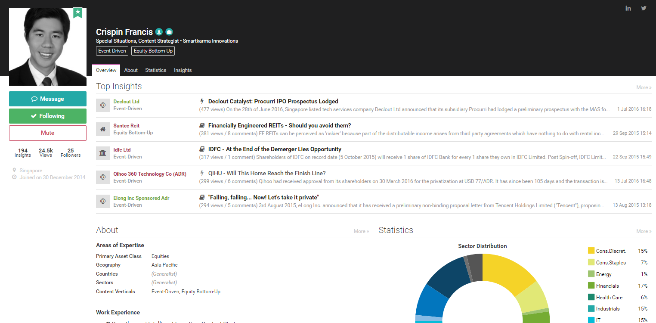Open the Twitter icon in the header

(x=644, y=8)
